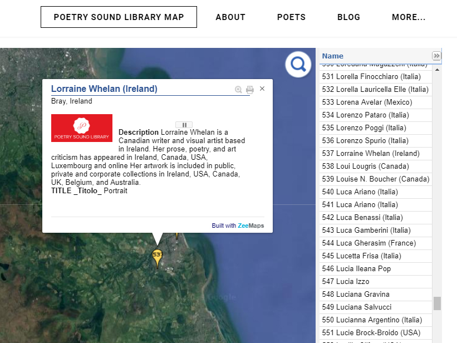Viewport: 457px width, 343px height.
Task: Print the Lorraine Whelan entry
Action: [x=250, y=89]
